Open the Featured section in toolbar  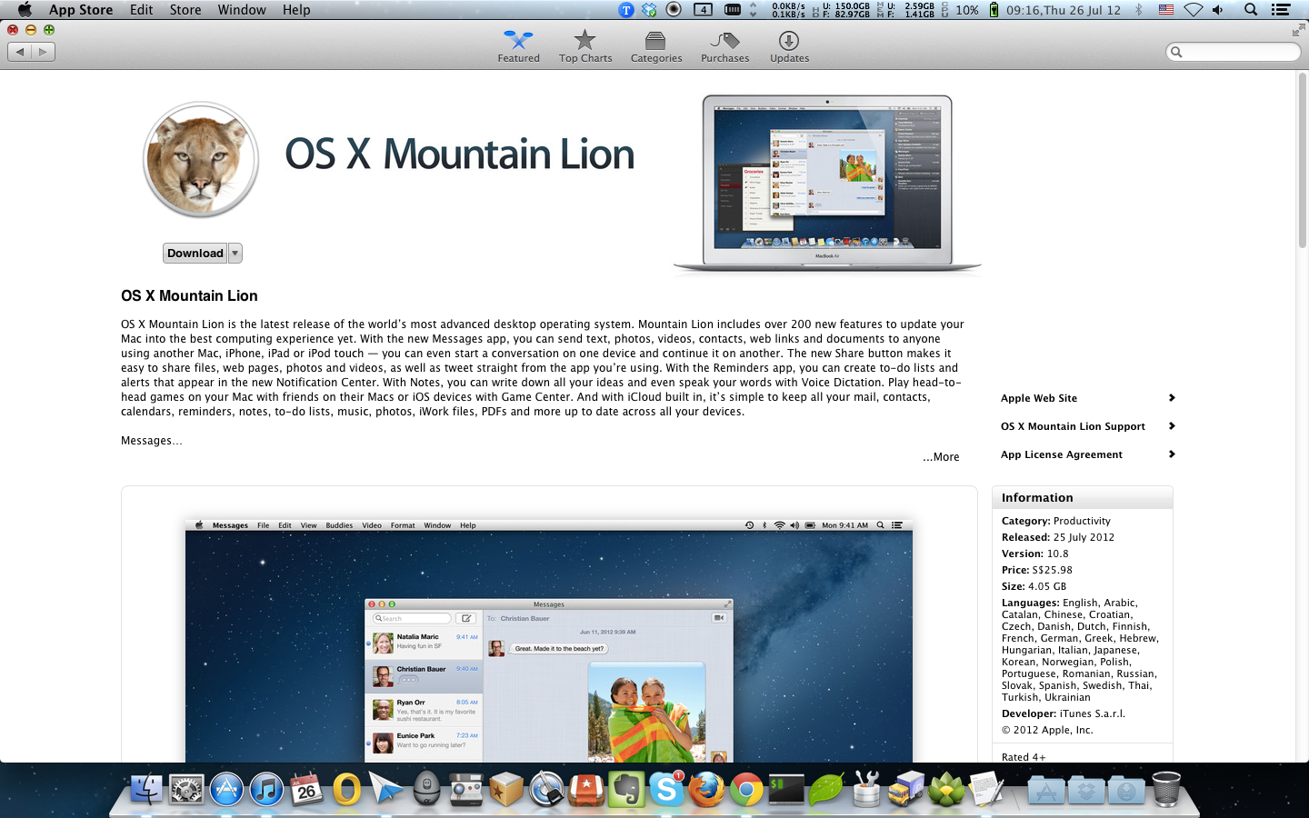tap(518, 46)
